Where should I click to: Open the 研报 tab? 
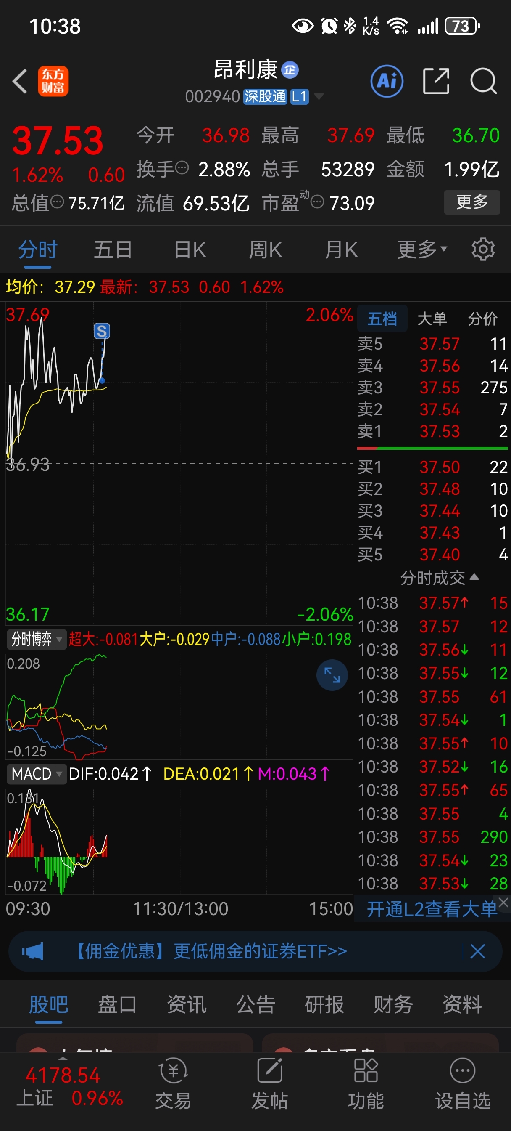click(324, 1004)
